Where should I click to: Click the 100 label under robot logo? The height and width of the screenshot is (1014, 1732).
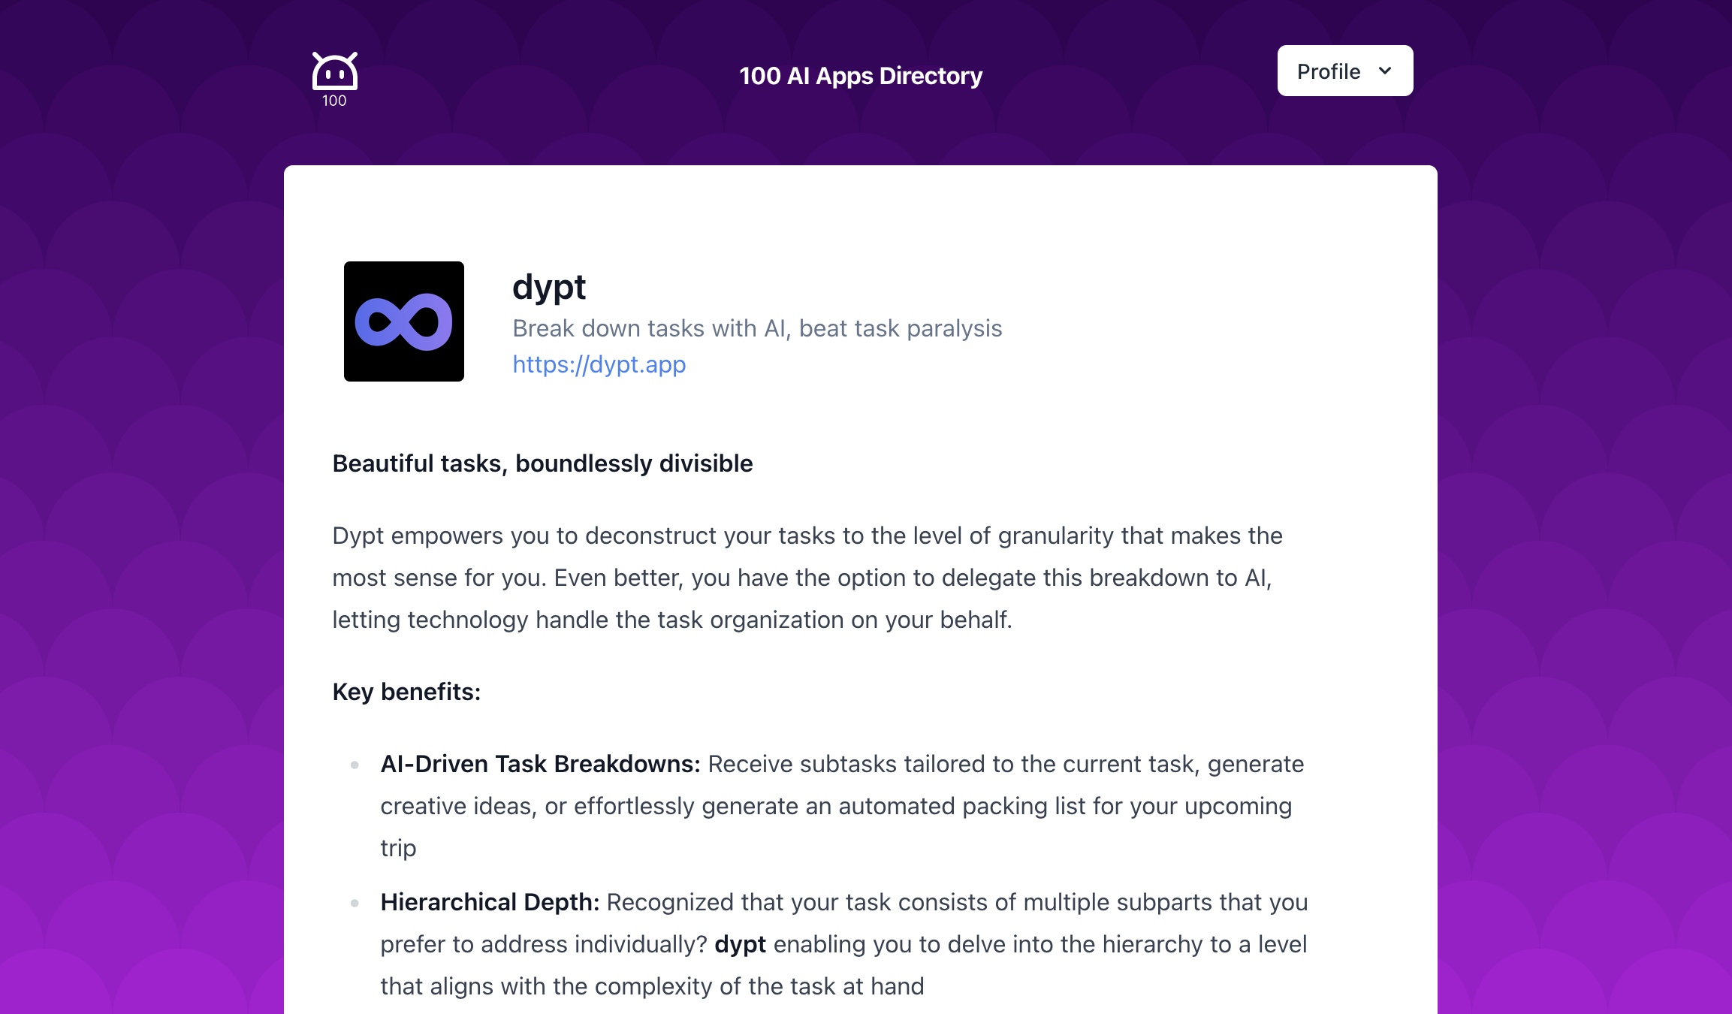pos(334,101)
